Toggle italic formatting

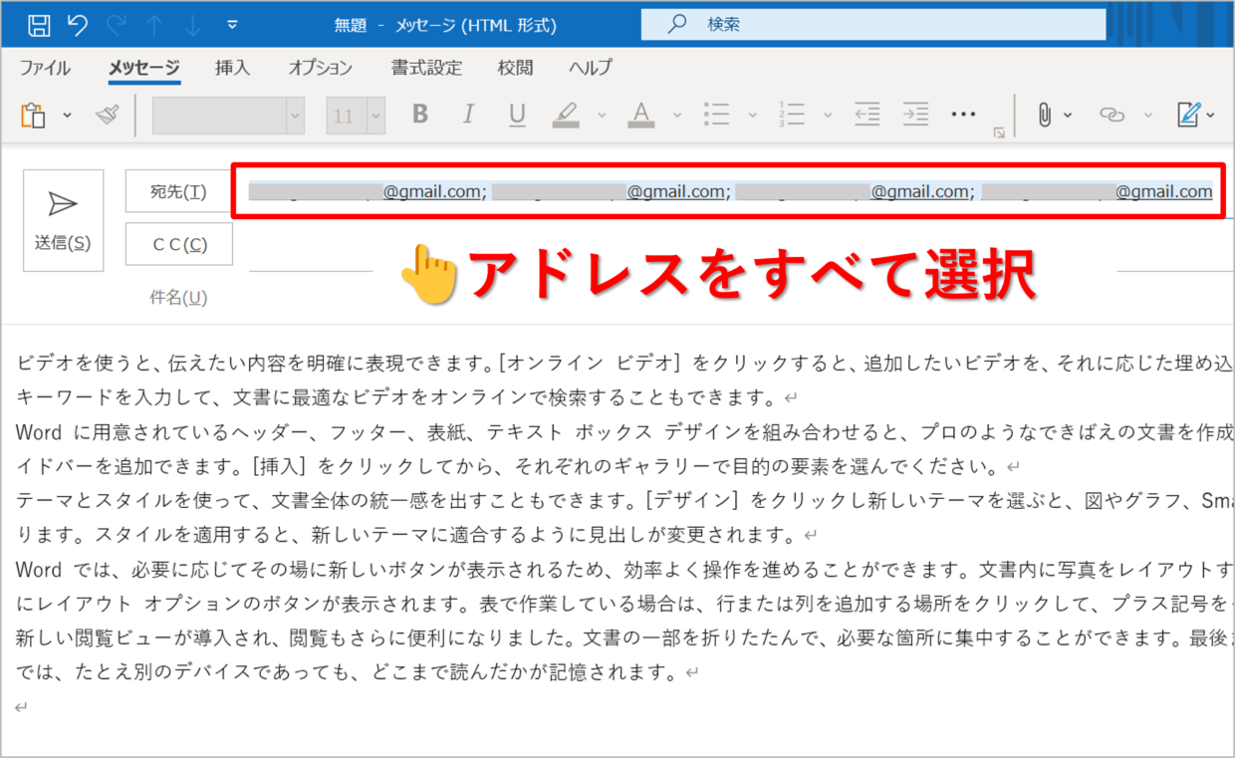(x=468, y=116)
